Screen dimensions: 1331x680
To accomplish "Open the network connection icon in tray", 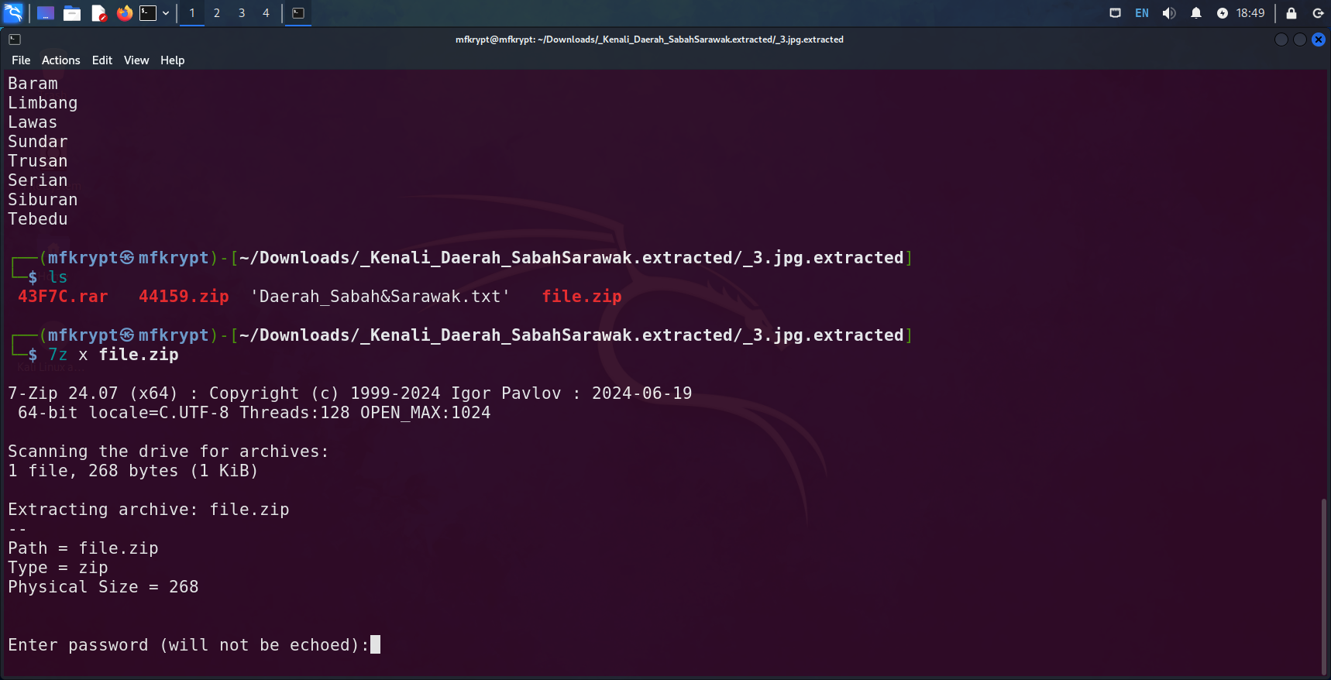I will 1115,13.
